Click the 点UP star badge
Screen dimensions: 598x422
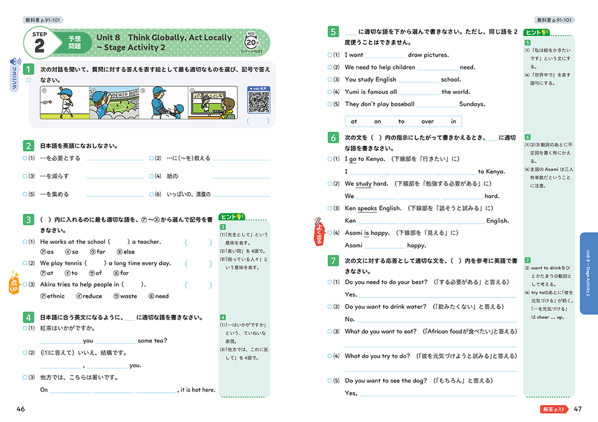(x=14, y=281)
